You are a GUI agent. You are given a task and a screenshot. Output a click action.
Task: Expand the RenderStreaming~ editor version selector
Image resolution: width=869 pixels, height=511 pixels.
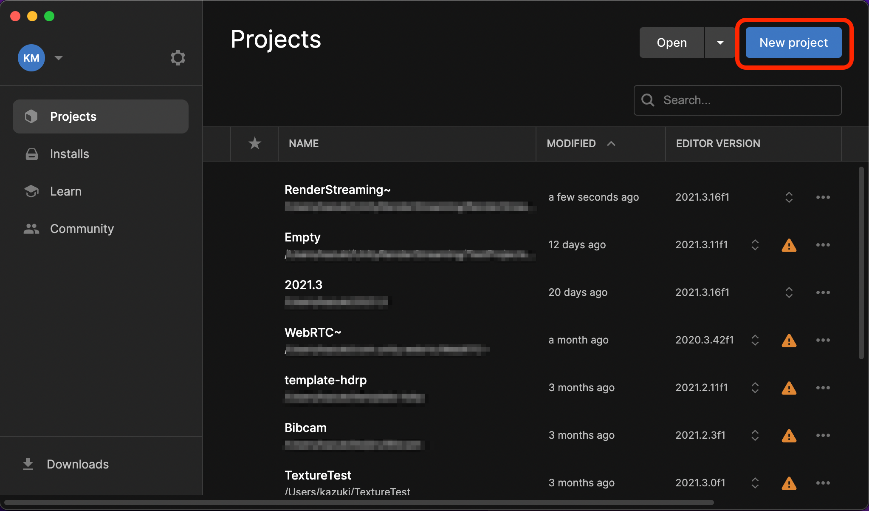click(x=788, y=197)
